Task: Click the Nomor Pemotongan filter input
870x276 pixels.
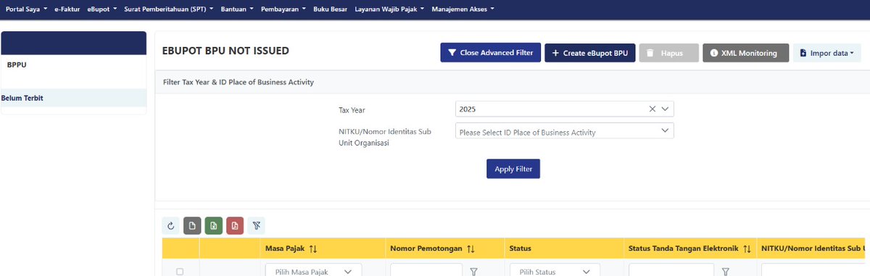Action: point(426,271)
